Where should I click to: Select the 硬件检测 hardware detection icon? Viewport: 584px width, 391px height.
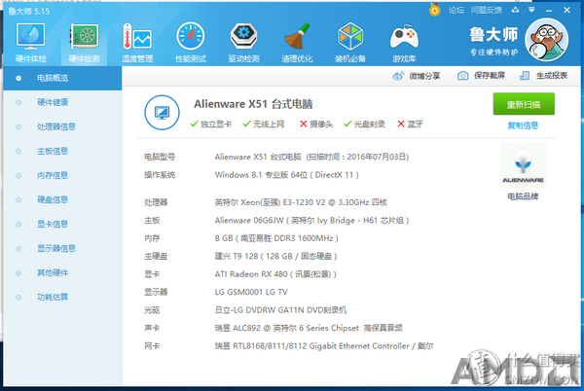84,43
